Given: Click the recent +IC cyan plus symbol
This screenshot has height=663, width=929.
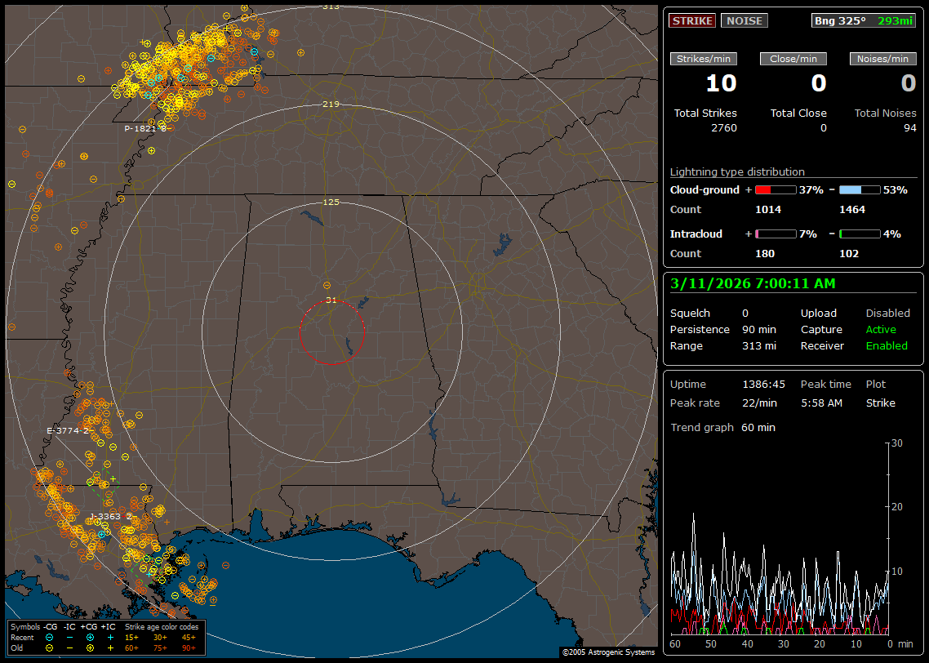Looking at the screenshot, I should coord(110,637).
